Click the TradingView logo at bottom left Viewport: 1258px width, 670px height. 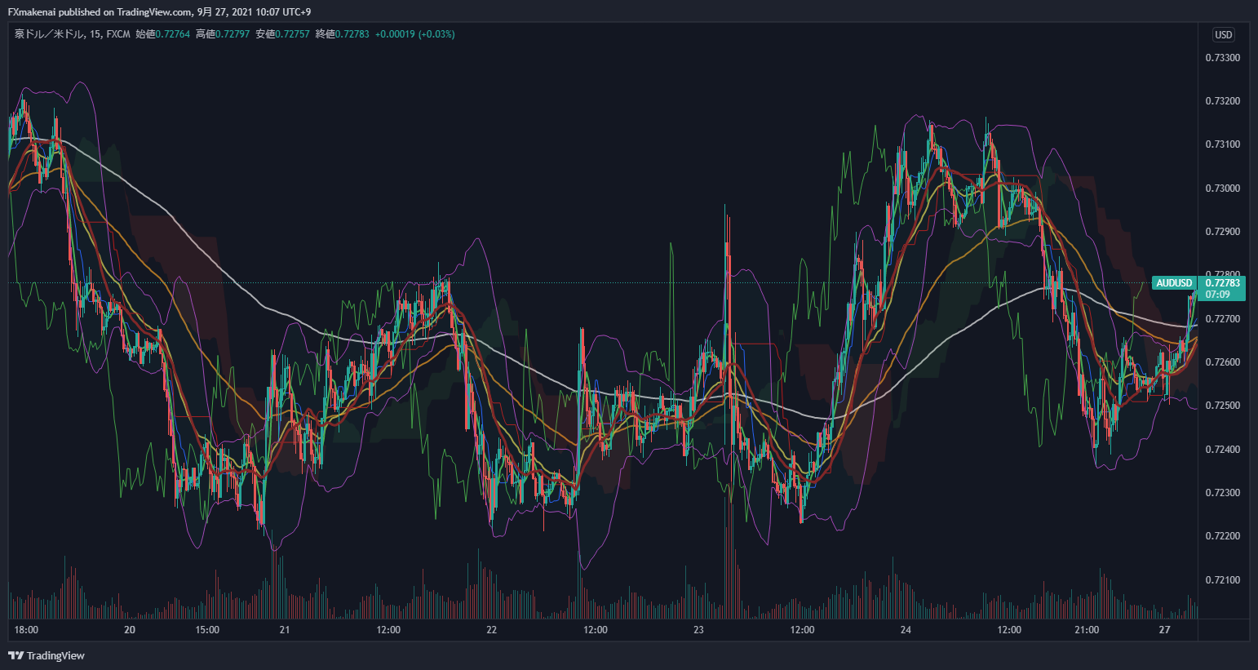[46, 655]
